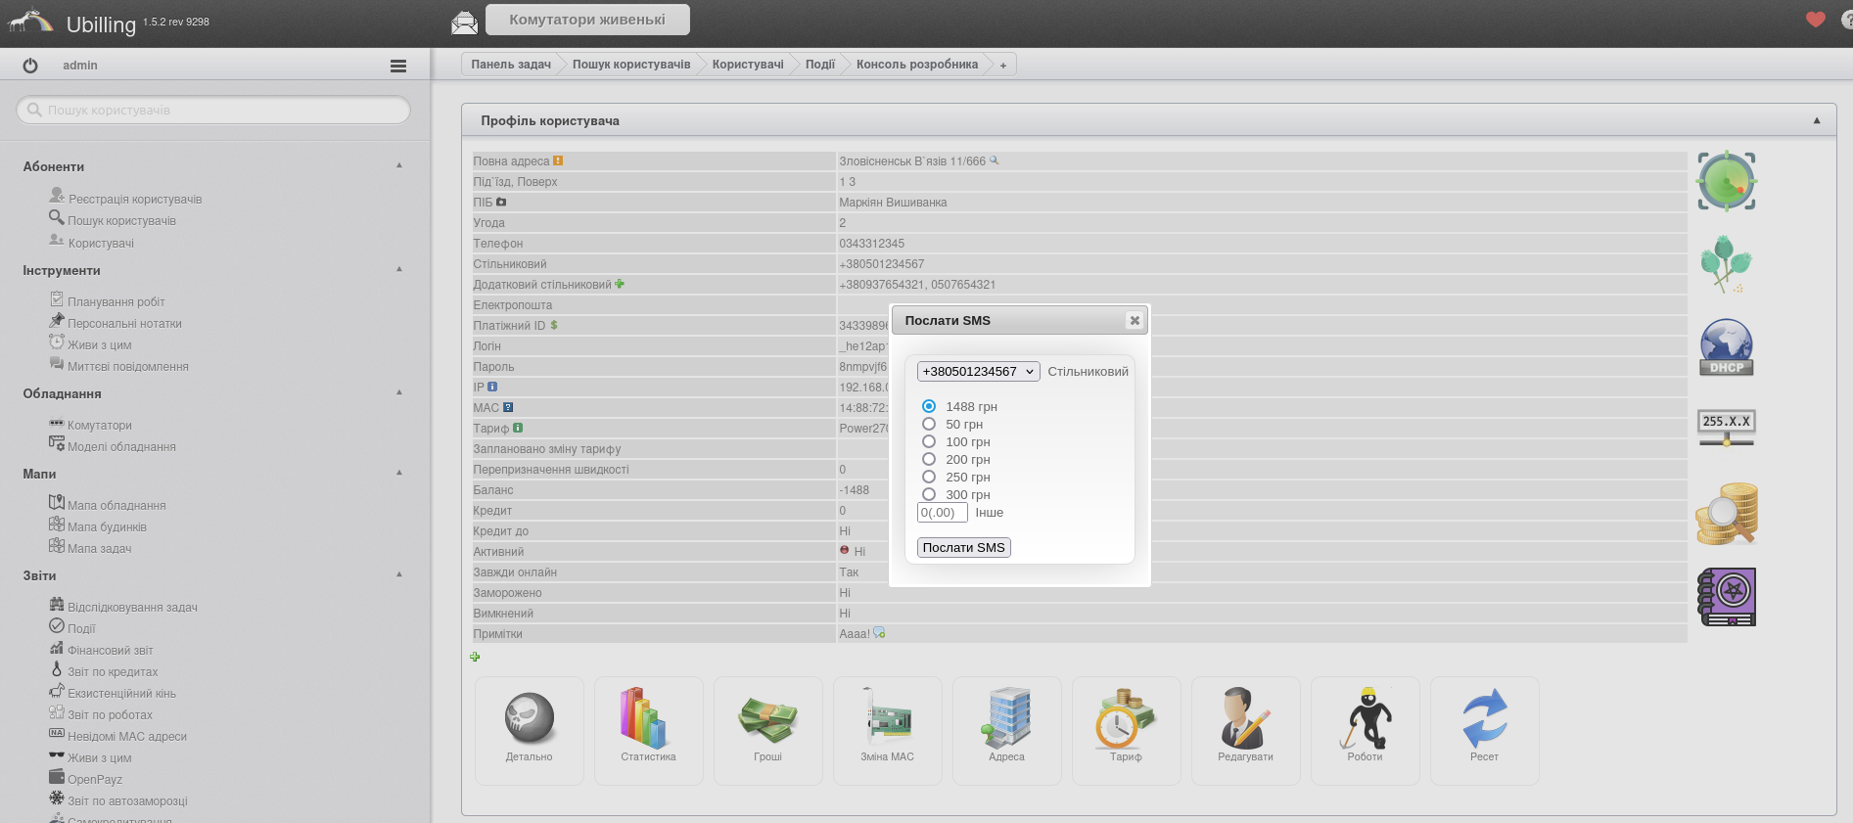This screenshot has width=1853, height=823.
Task: Click the Комутатори живенькі button
Action: coord(586,20)
